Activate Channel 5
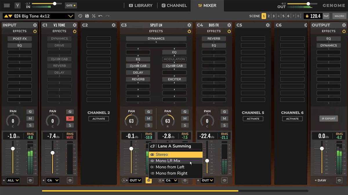The image size is (348, 195). click(x=253, y=118)
